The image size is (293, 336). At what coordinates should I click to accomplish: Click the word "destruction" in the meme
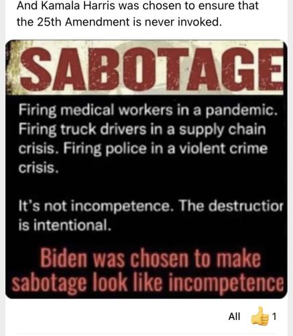(x=247, y=206)
